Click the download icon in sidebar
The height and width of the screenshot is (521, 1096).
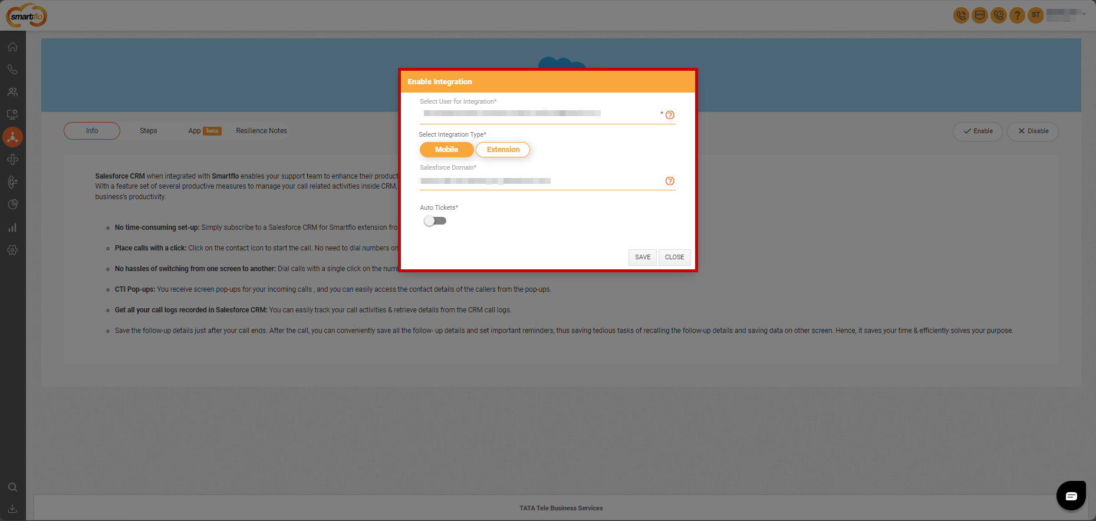pyautogui.click(x=12, y=509)
